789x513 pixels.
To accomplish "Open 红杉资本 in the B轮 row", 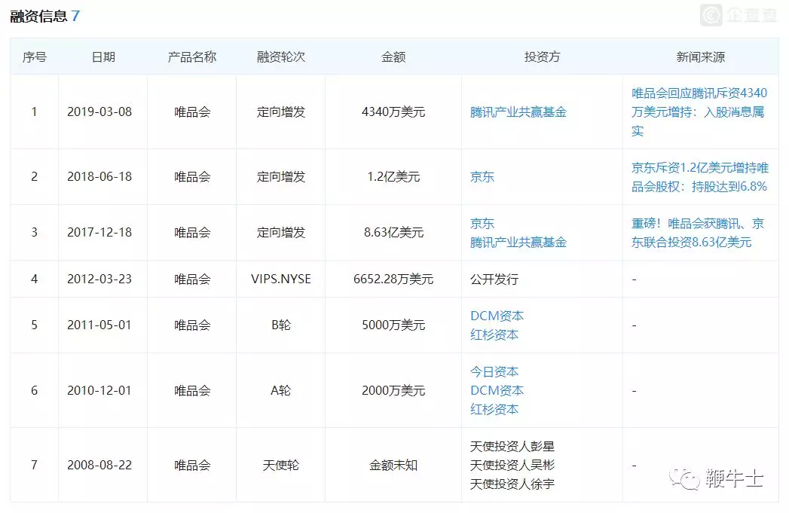I will pyautogui.click(x=494, y=334).
